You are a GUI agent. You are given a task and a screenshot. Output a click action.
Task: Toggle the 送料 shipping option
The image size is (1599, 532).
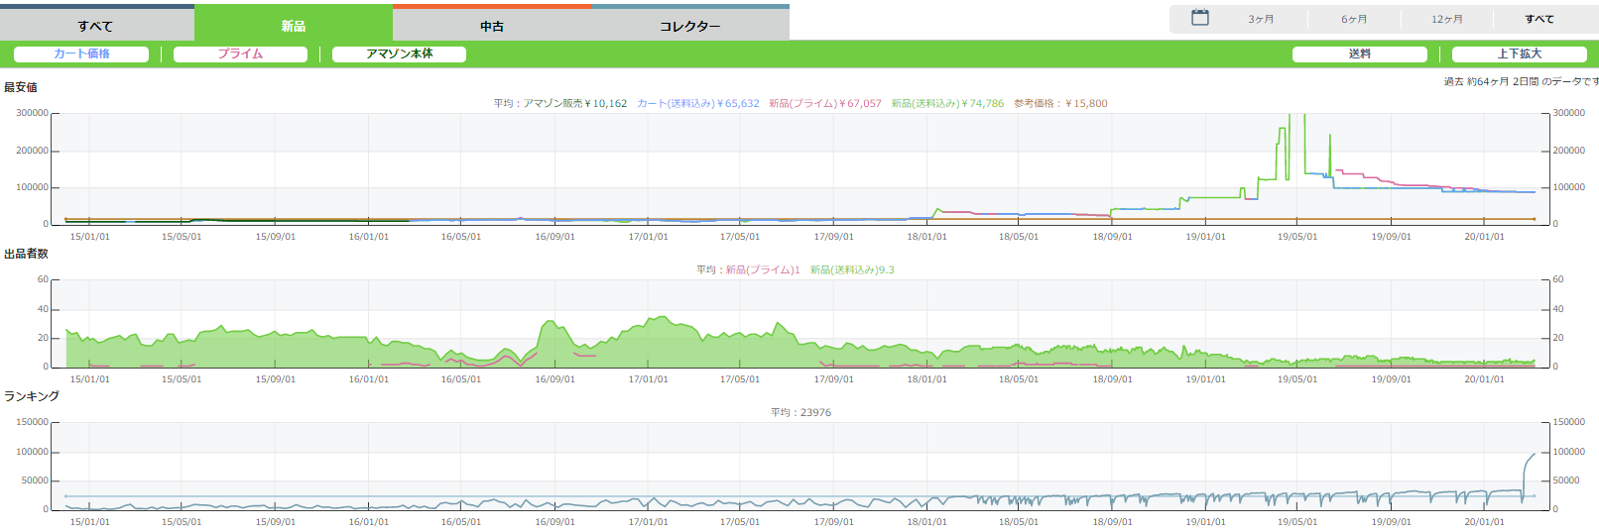pos(1359,54)
